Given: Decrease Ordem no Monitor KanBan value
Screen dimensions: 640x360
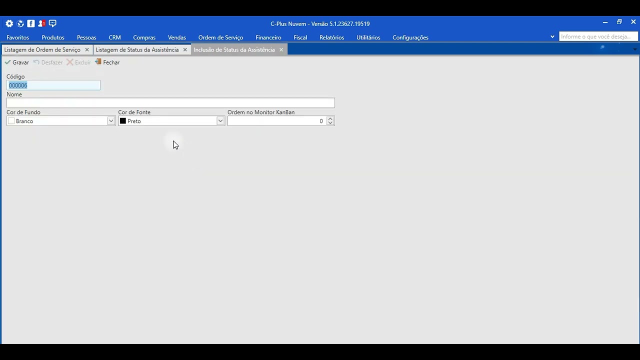Looking at the screenshot, I should pyautogui.click(x=330, y=123).
